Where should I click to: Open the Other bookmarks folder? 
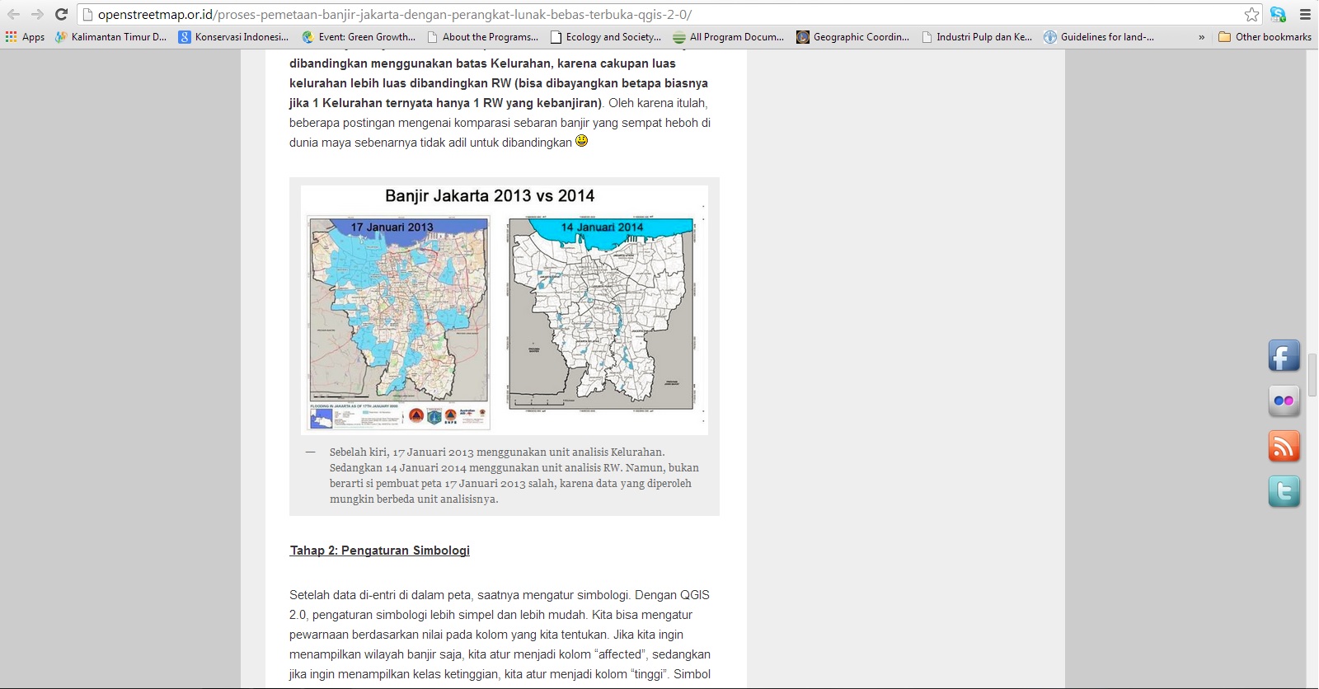coord(1265,37)
